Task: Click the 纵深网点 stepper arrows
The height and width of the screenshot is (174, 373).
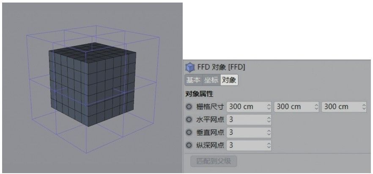Action: pyautogui.click(x=269, y=145)
